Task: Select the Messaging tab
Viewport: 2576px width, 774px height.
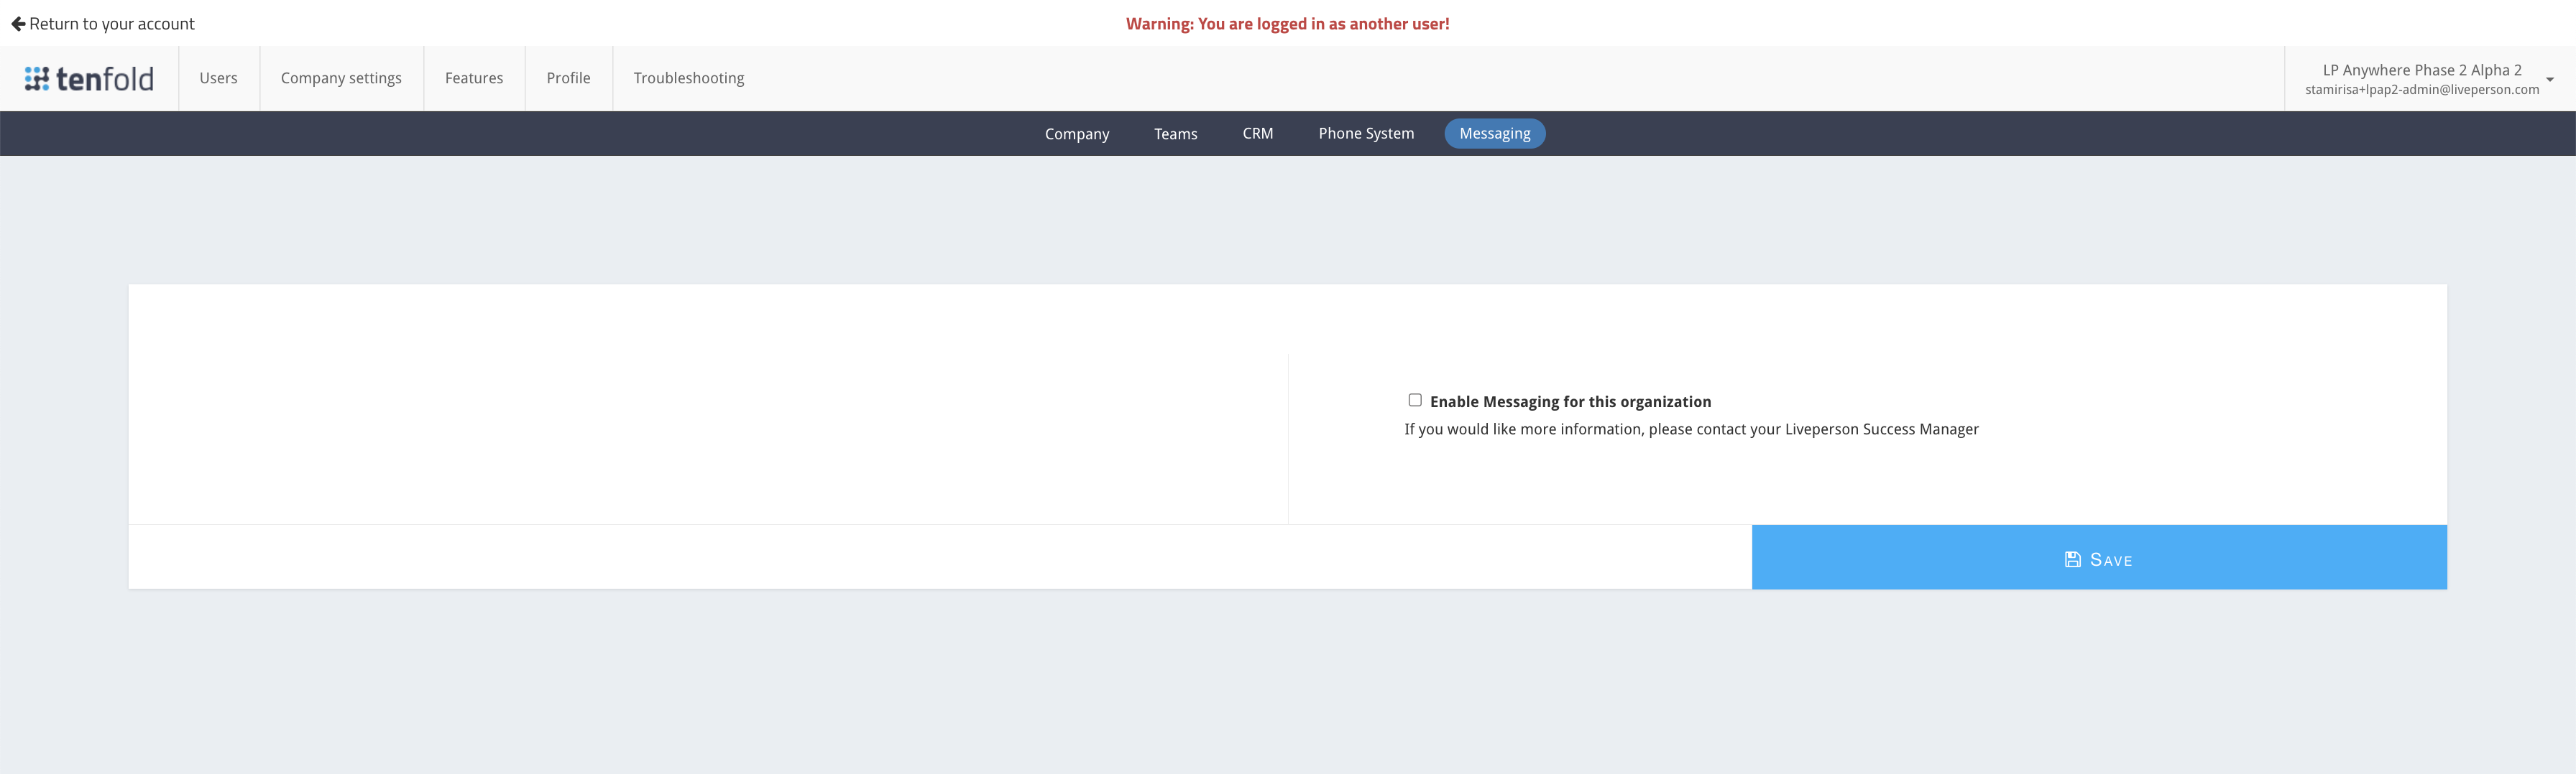Action: tap(1494, 133)
